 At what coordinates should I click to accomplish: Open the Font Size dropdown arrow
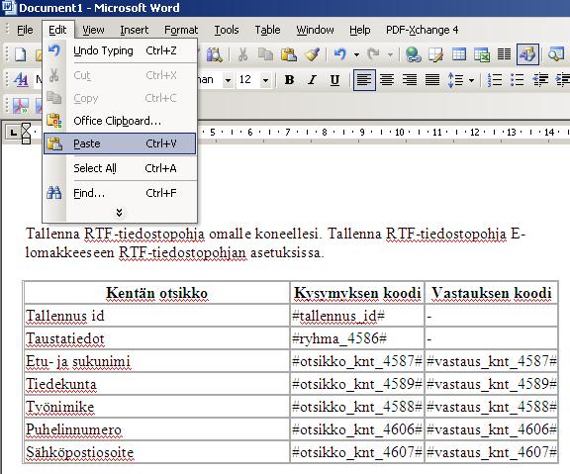[266, 80]
